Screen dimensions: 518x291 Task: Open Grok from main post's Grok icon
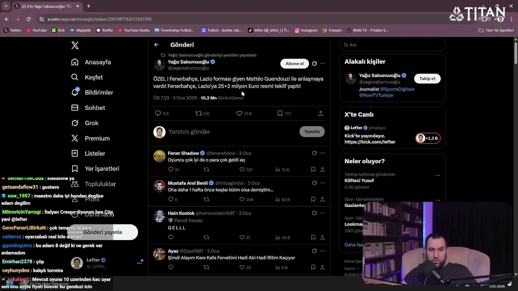click(x=314, y=63)
